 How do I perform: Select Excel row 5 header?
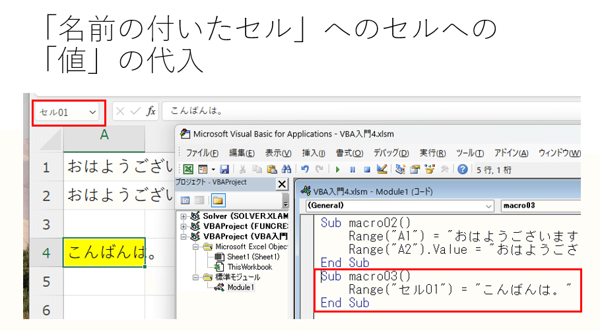click(x=46, y=282)
